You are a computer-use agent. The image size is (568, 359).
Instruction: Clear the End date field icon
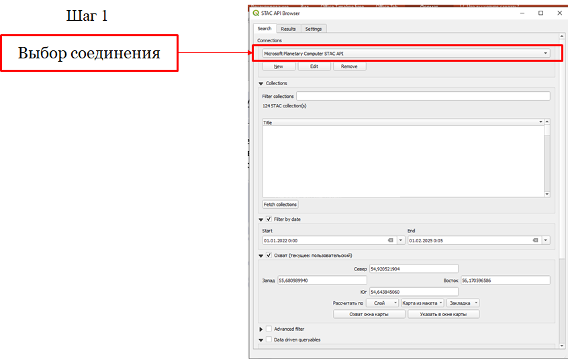pyautogui.click(x=535, y=240)
